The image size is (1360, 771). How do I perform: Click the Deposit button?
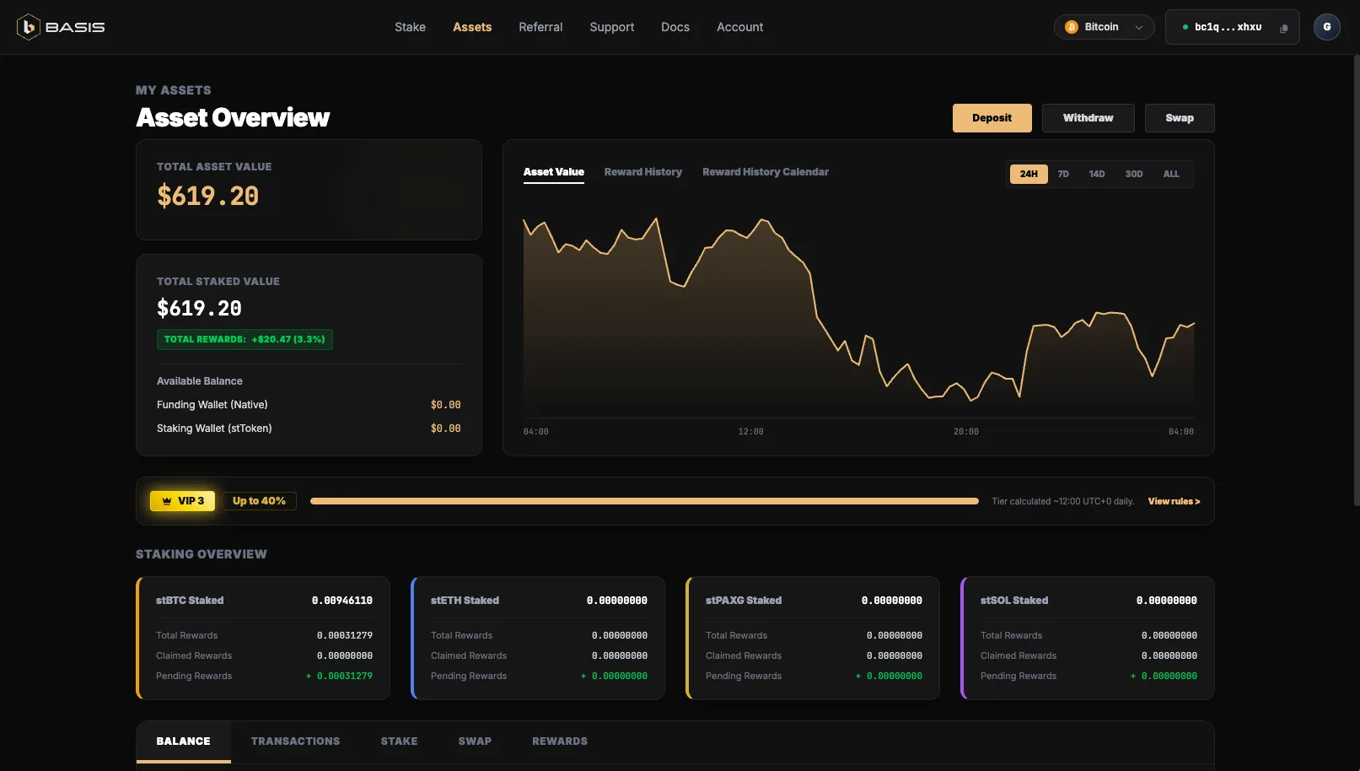[x=992, y=118]
